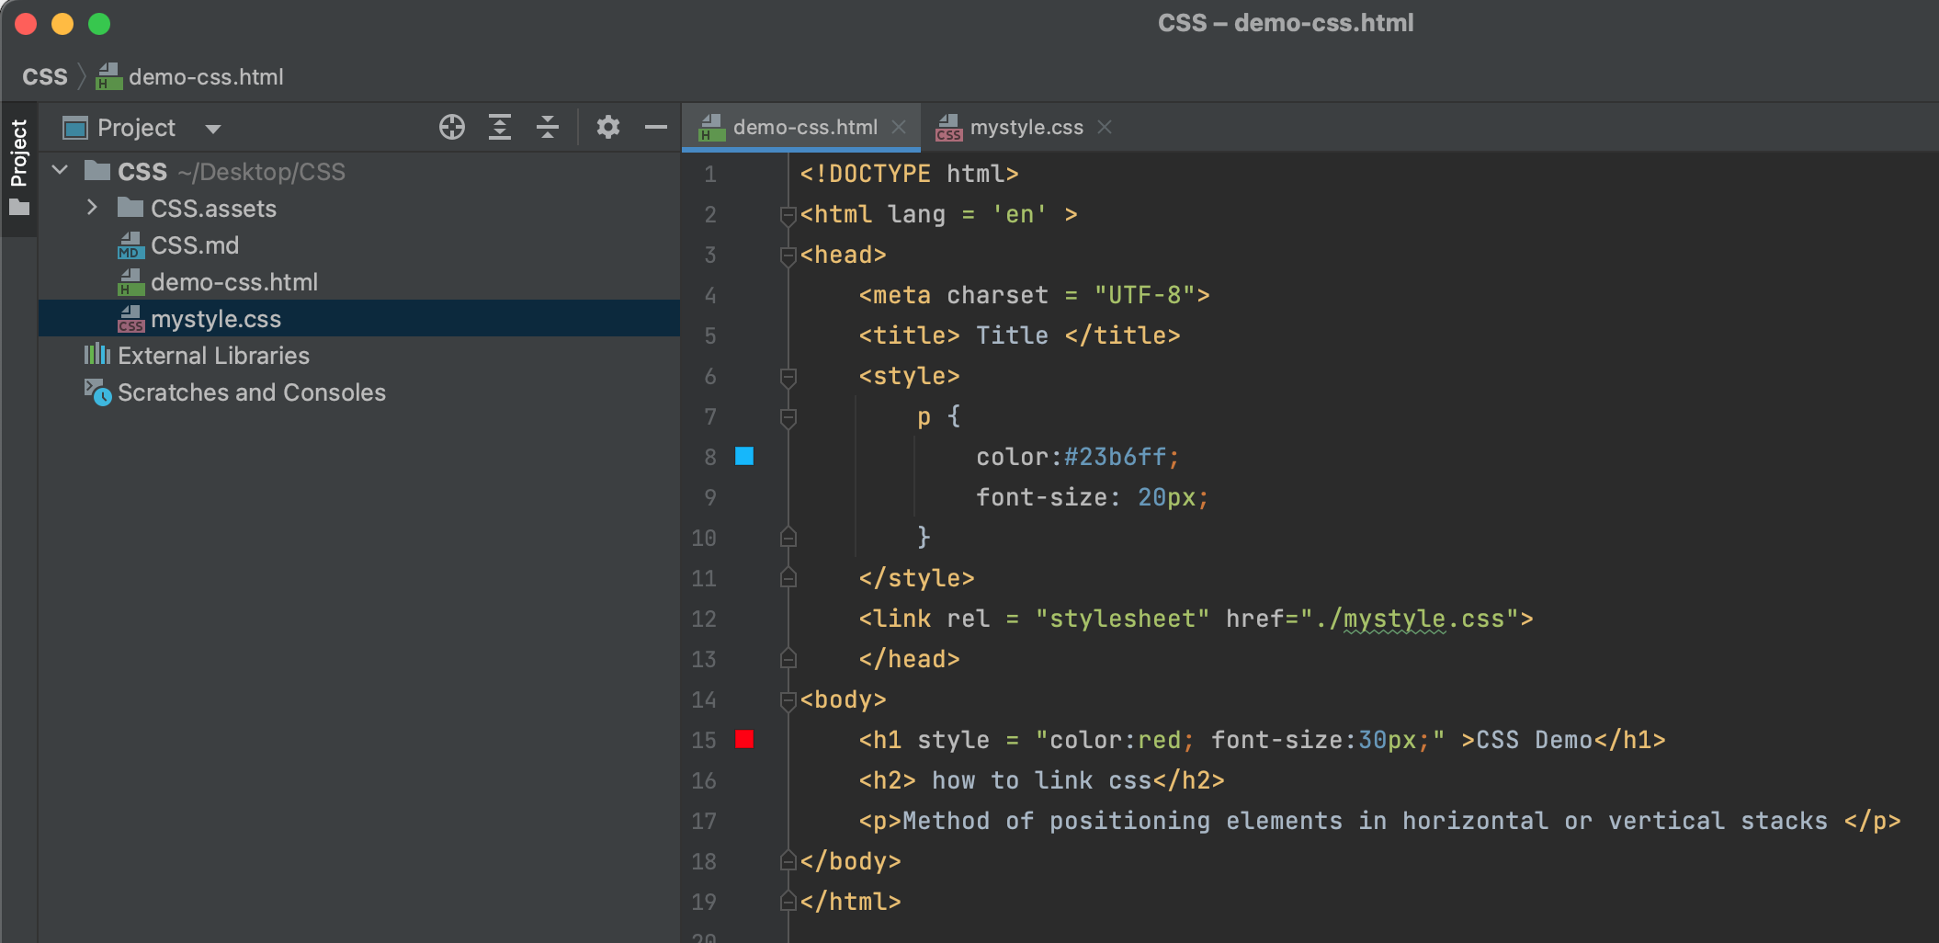This screenshot has width=1939, height=943.
Task: Expand the CSS.assets folder
Action: tap(91, 208)
